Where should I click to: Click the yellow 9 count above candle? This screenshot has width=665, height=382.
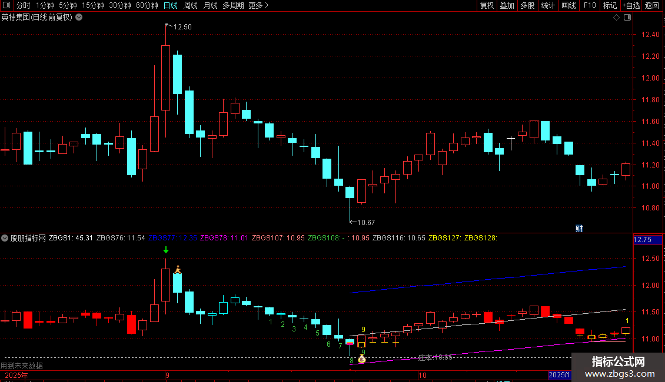click(x=363, y=330)
